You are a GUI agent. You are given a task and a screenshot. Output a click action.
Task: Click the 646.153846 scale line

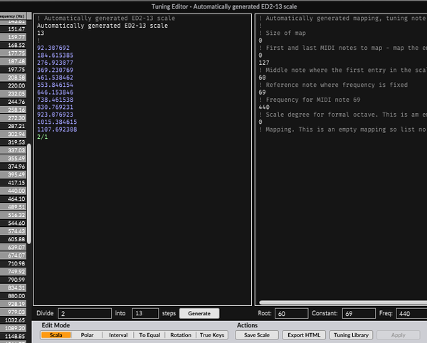point(55,93)
